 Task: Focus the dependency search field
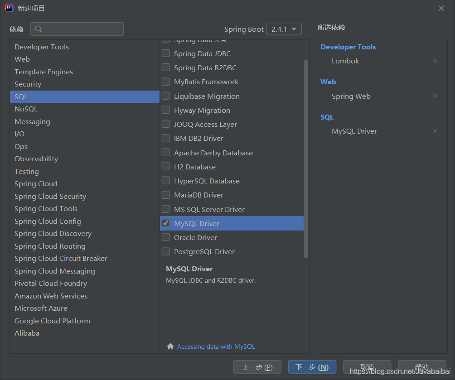coord(77,29)
